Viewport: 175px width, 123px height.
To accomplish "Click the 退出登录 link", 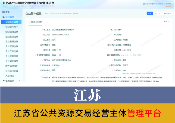I will [168, 4].
